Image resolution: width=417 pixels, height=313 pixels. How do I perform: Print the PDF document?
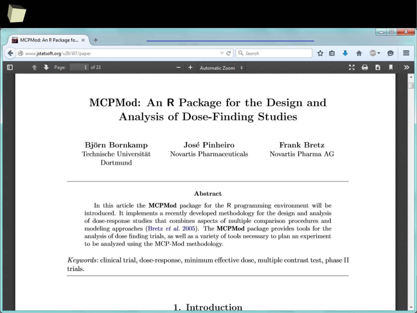pyautogui.click(x=365, y=68)
